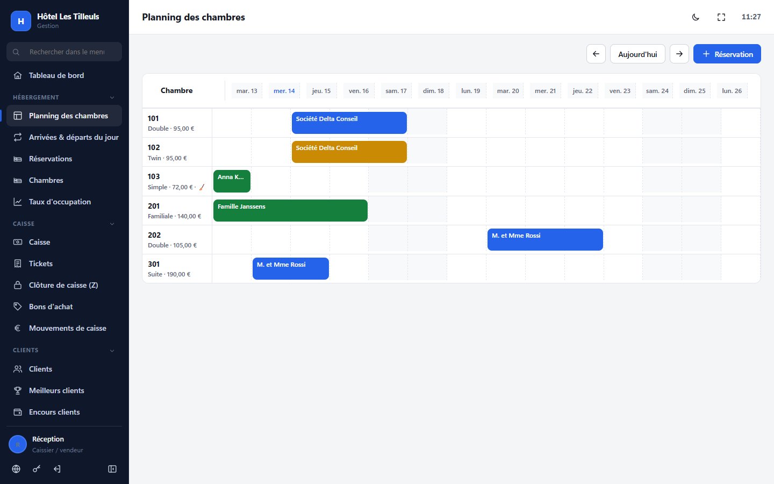Create a new Réservation
This screenshot has width=774, height=484.
[727, 54]
